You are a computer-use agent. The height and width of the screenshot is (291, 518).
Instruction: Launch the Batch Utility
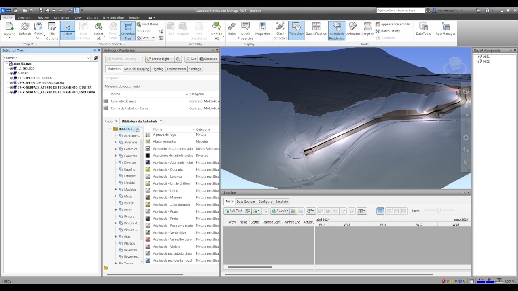point(388,31)
